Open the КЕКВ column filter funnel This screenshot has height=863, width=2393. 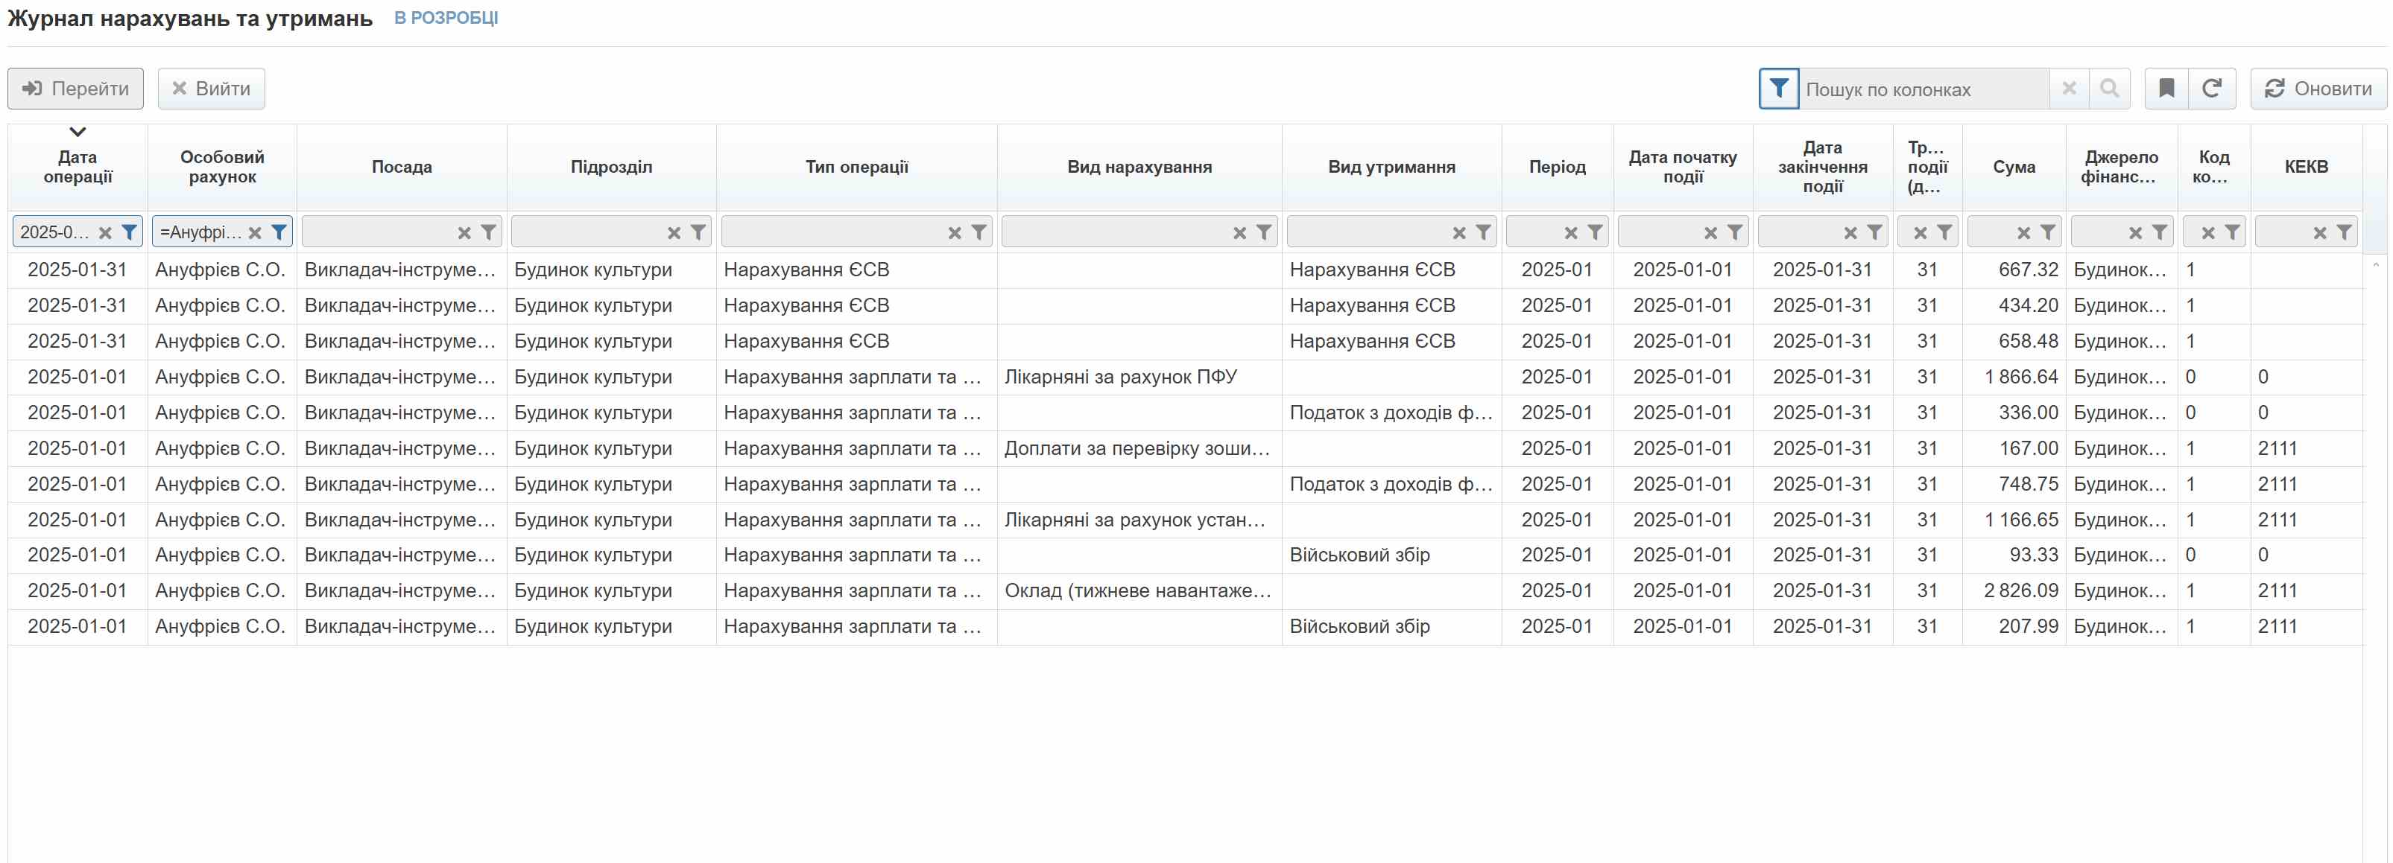click(x=2344, y=232)
